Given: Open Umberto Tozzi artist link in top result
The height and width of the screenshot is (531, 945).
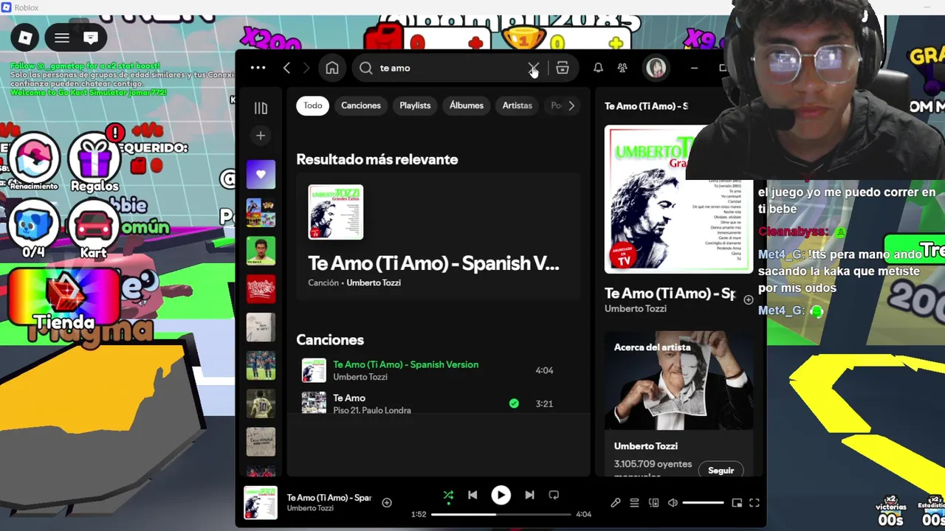Looking at the screenshot, I should point(374,282).
